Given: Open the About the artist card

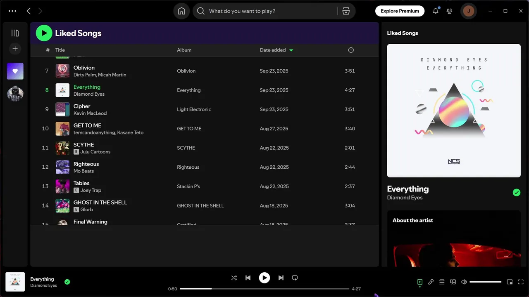Looking at the screenshot, I should tap(454, 238).
